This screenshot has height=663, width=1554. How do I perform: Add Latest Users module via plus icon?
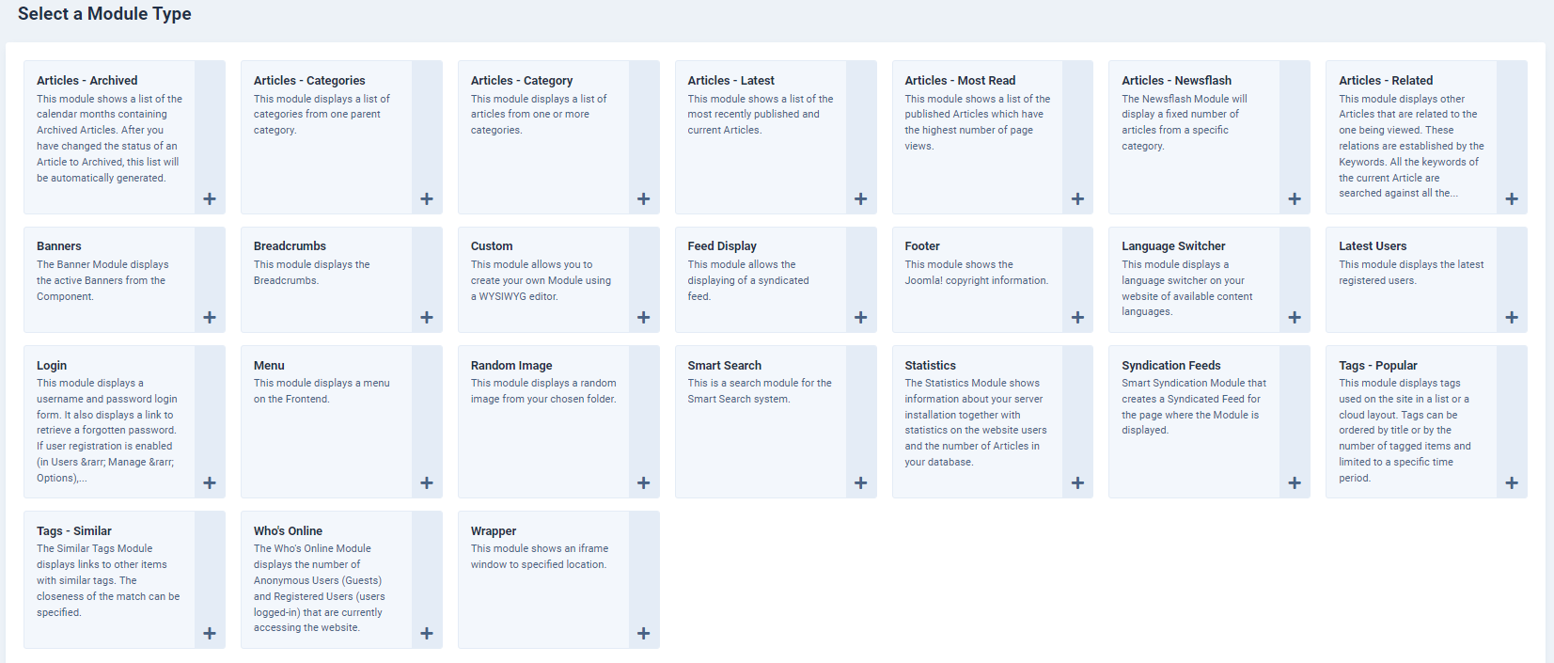[1512, 317]
